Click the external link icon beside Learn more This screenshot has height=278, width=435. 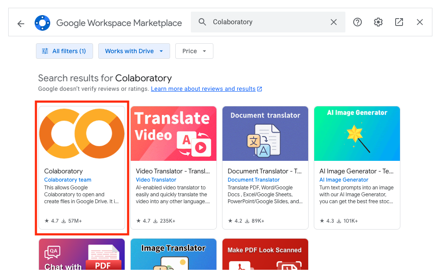point(260,89)
